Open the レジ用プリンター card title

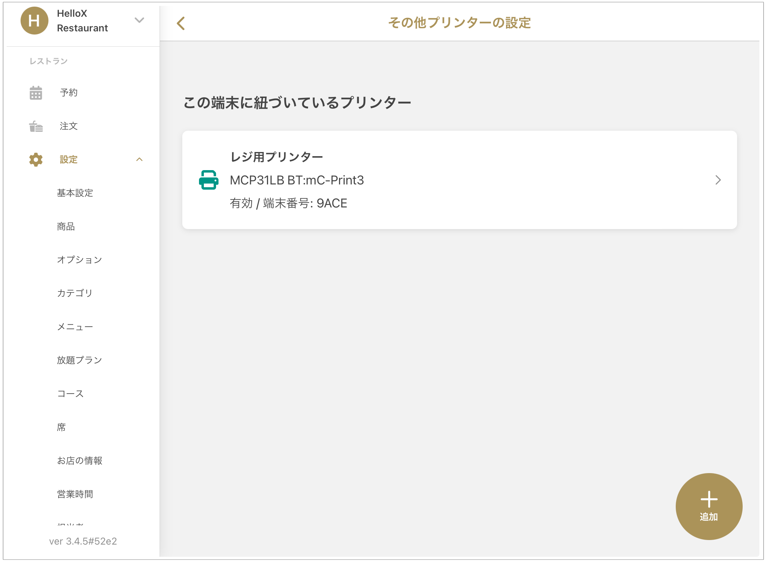[x=276, y=157]
